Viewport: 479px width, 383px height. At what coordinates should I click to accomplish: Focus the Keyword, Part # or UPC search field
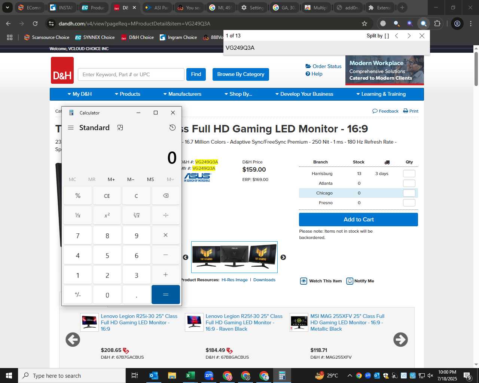pos(131,74)
